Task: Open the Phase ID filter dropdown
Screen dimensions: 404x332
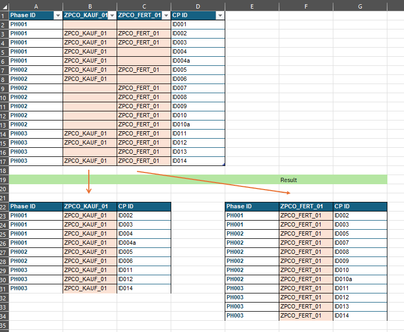Action: click(58, 16)
